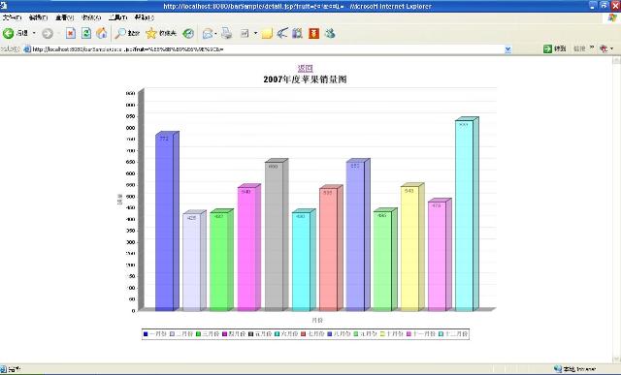Click the 十二月份 cyan legend swatch

(x=441, y=334)
